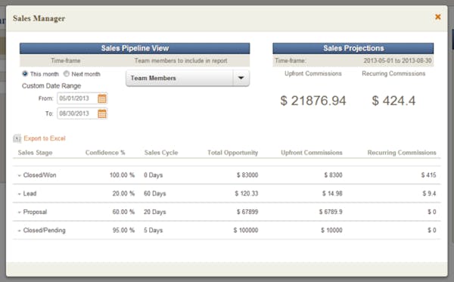
Task: Close the Sales Manager dialog
Action: pos(438,17)
